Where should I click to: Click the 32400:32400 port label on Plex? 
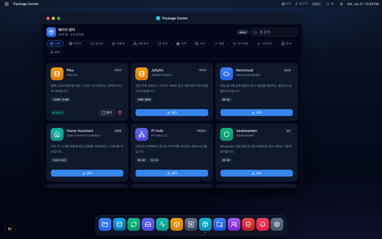61,100
